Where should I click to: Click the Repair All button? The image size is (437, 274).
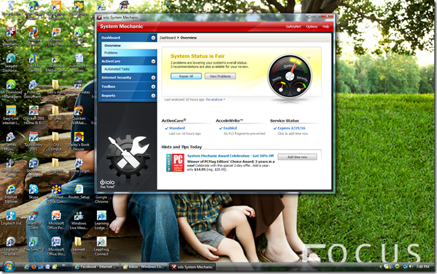click(x=186, y=76)
